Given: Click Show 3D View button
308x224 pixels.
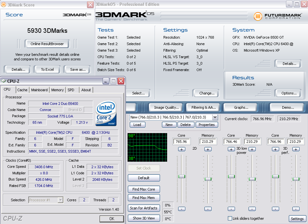Looking at the screenshot, I should coord(144,218).
